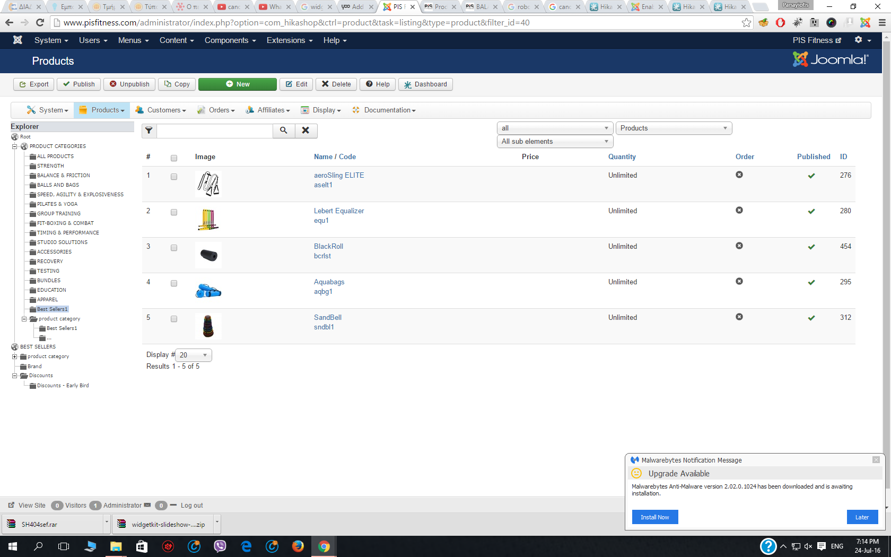Open the Products type dropdown

pyautogui.click(x=674, y=128)
